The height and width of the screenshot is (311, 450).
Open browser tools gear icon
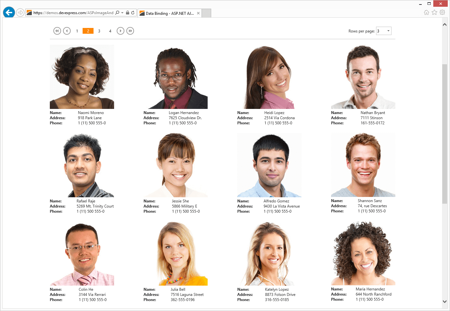click(442, 13)
